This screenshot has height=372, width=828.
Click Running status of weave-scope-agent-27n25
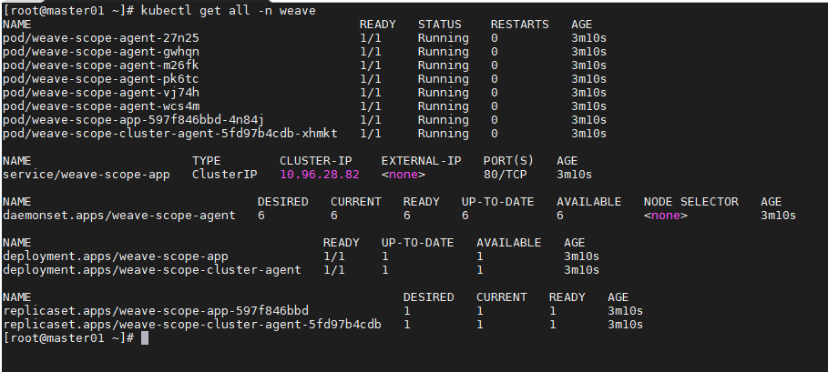coord(443,38)
